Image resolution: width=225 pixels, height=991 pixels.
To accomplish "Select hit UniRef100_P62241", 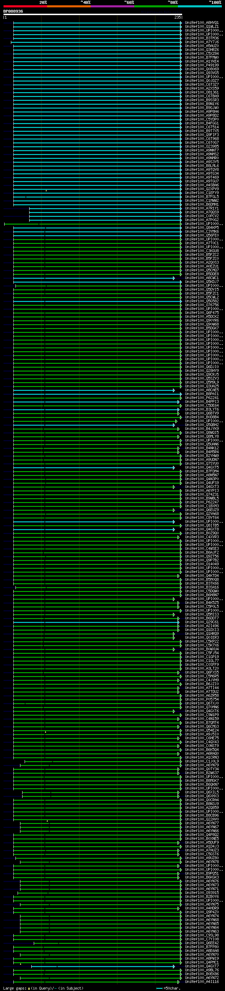I will click(202, 398).
